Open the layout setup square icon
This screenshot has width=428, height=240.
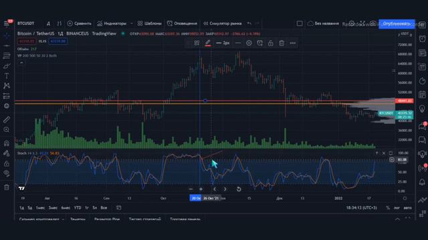tap(300, 24)
